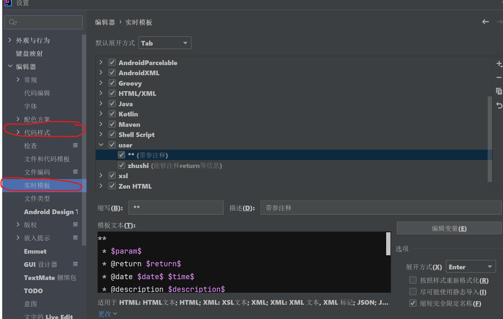Click the settings search magnifier icon
This screenshot has width=503, height=319.
[12, 22]
